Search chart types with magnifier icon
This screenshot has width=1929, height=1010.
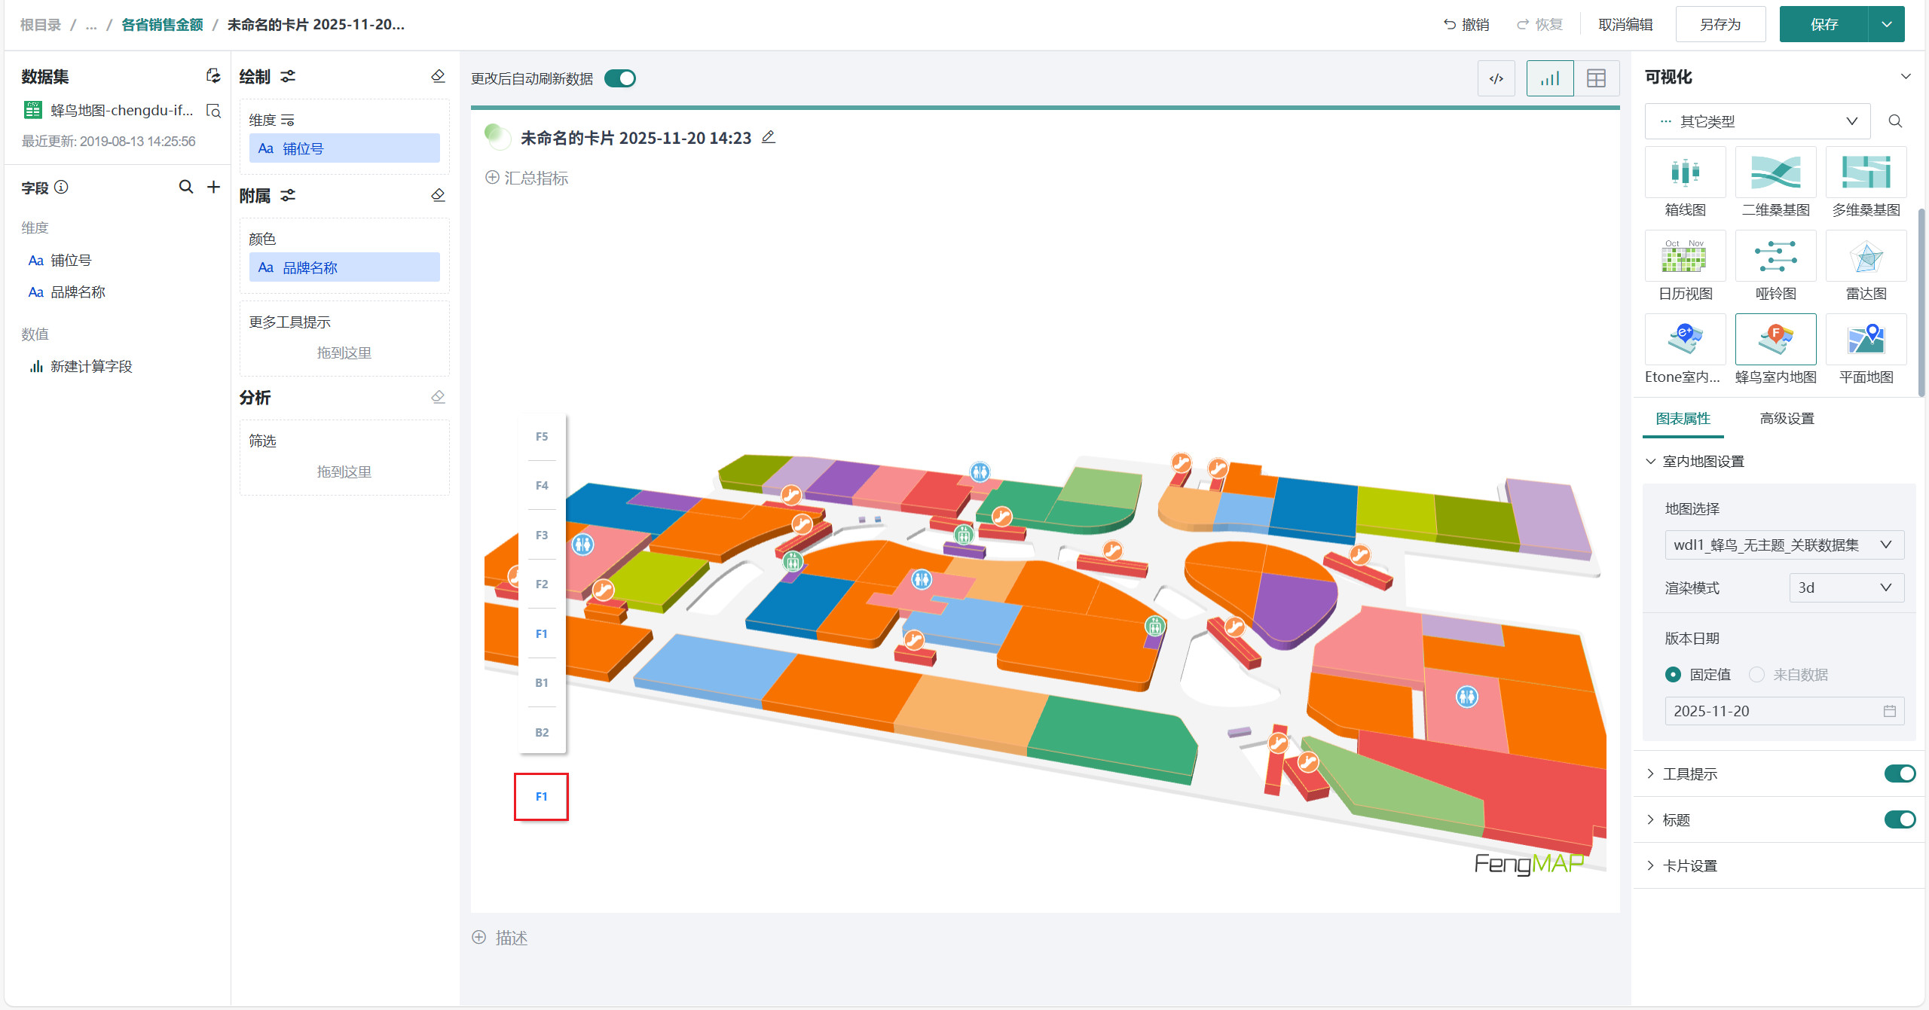pyautogui.click(x=1894, y=121)
